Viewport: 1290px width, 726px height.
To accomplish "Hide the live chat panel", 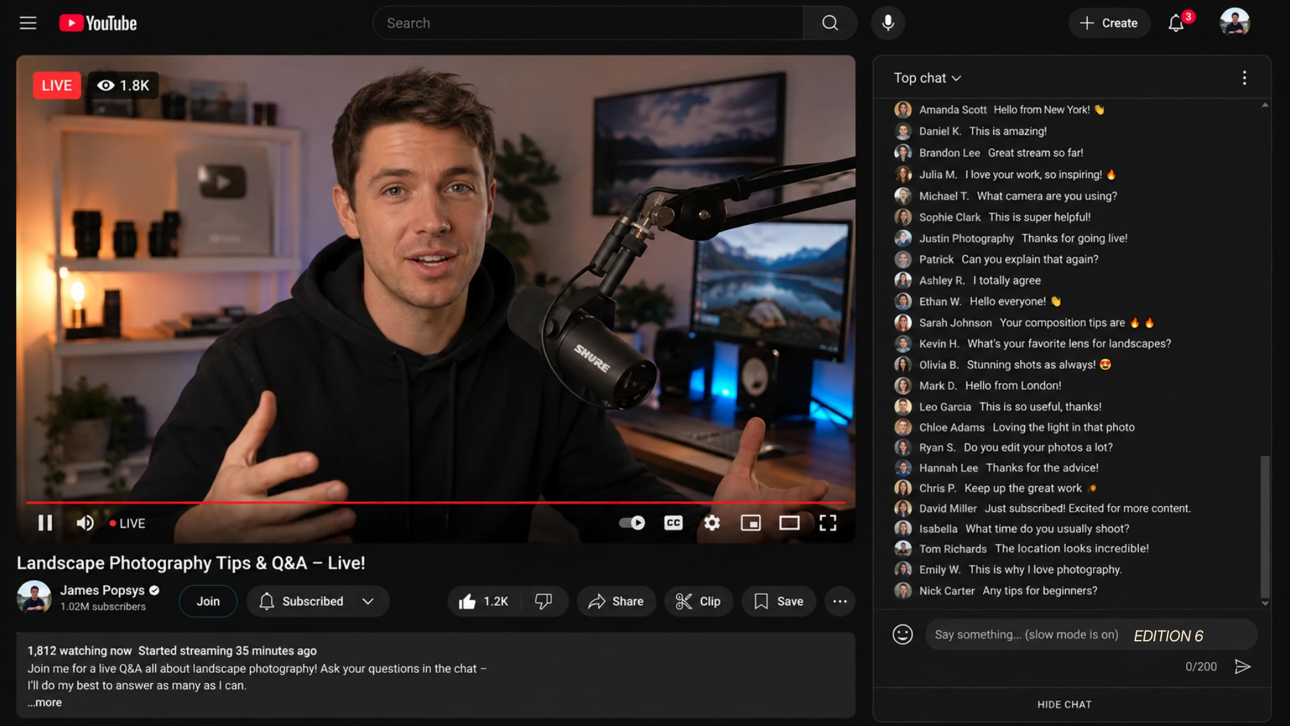I will tap(1064, 704).
